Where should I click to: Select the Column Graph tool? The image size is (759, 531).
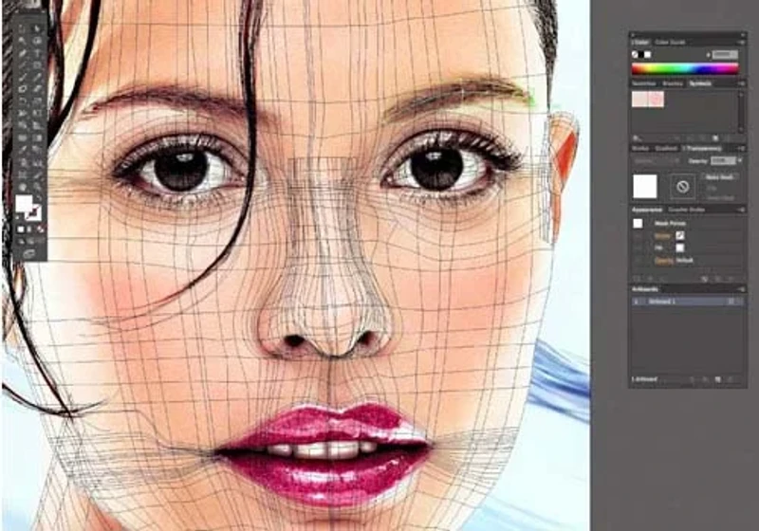37,161
